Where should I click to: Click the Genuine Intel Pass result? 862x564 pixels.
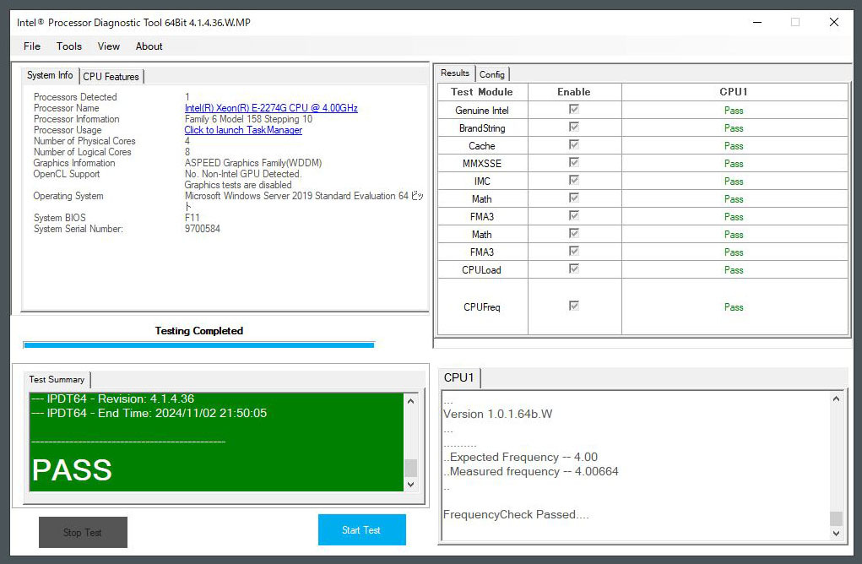[x=734, y=111]
